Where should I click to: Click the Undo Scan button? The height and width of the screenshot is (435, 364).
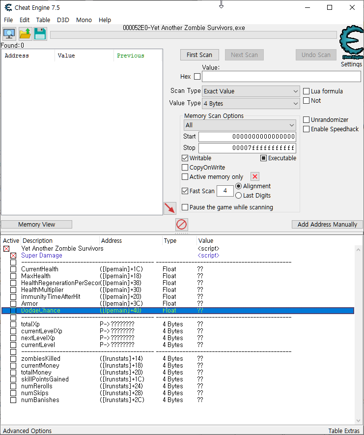(316, 55)
